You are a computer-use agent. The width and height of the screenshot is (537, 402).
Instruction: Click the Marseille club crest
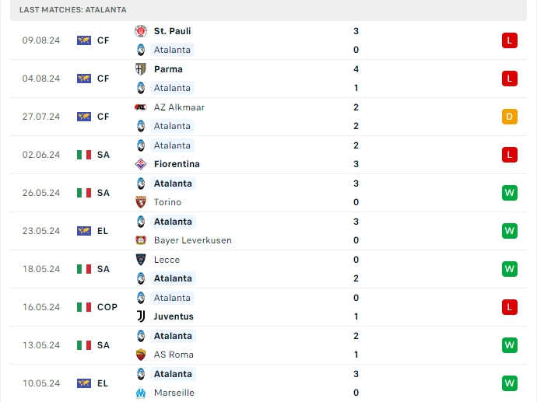coord(141,393)
